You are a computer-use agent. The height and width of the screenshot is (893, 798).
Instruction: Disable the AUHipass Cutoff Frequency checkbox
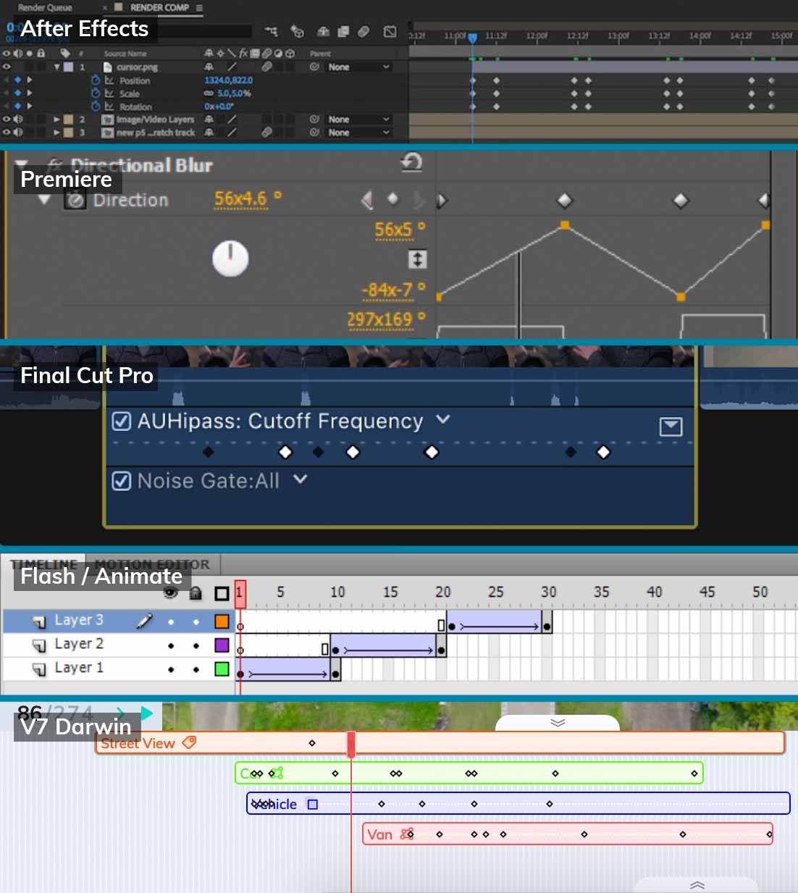click(122, 421)
